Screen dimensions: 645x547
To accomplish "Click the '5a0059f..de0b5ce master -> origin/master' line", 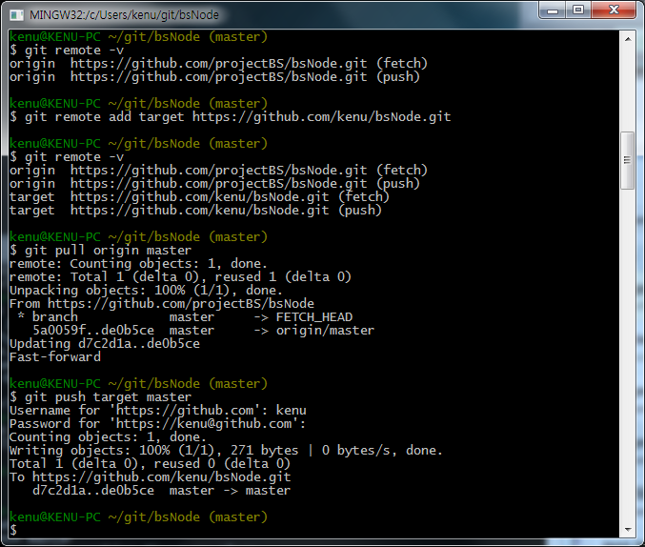I will (203, 331).
